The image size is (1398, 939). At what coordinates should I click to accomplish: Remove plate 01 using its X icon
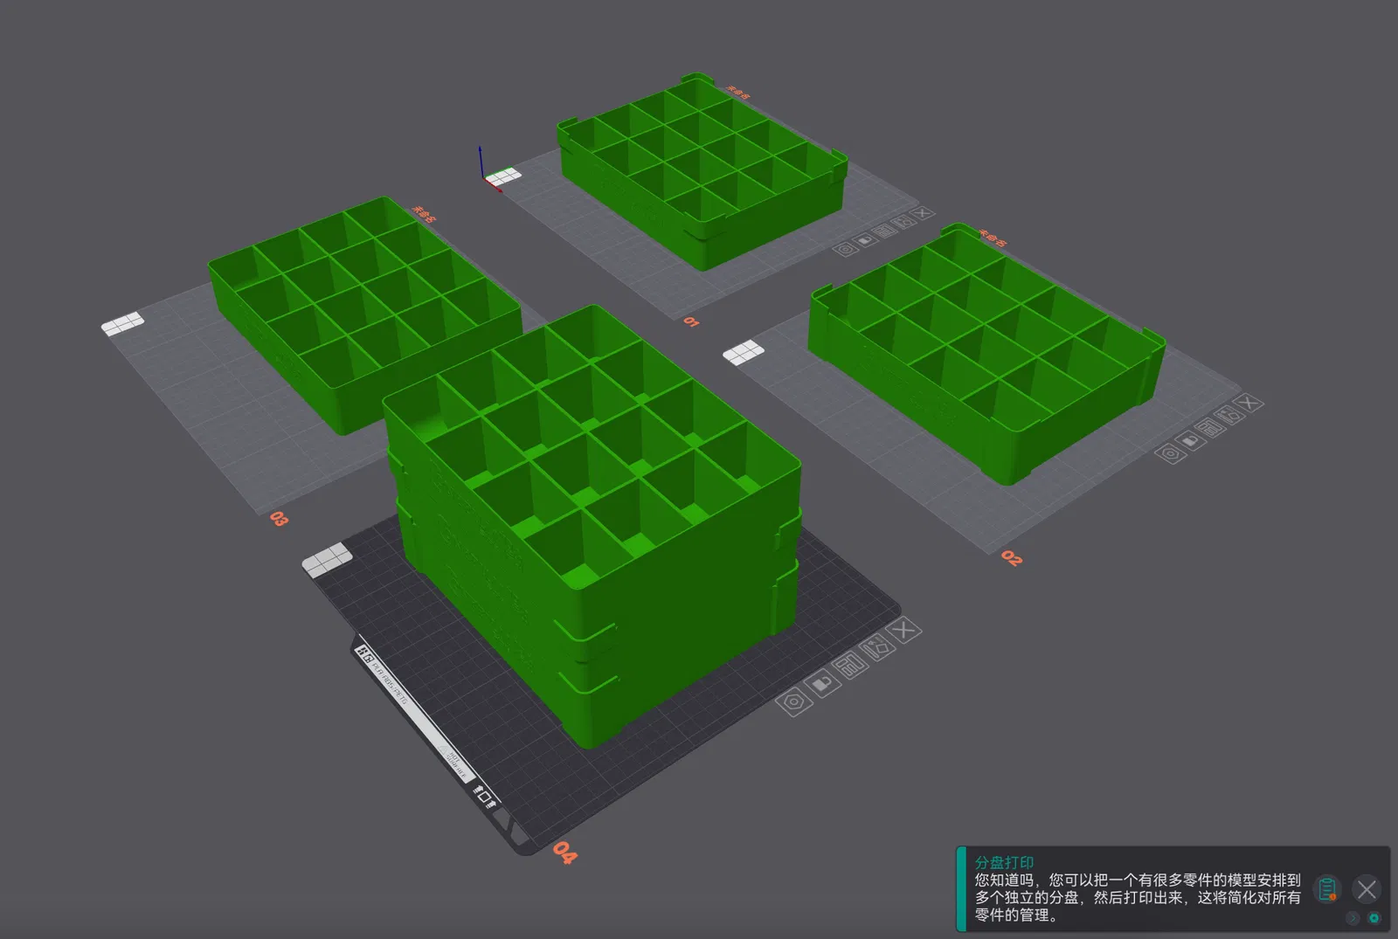[x=922, y=213]
